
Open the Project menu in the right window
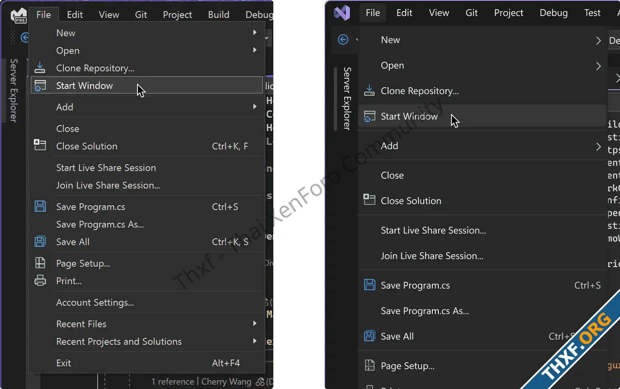pos(509,13)
